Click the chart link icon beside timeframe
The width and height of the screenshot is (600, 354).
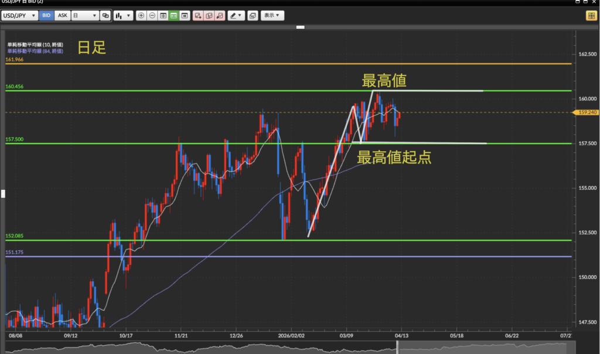point(105,16)
